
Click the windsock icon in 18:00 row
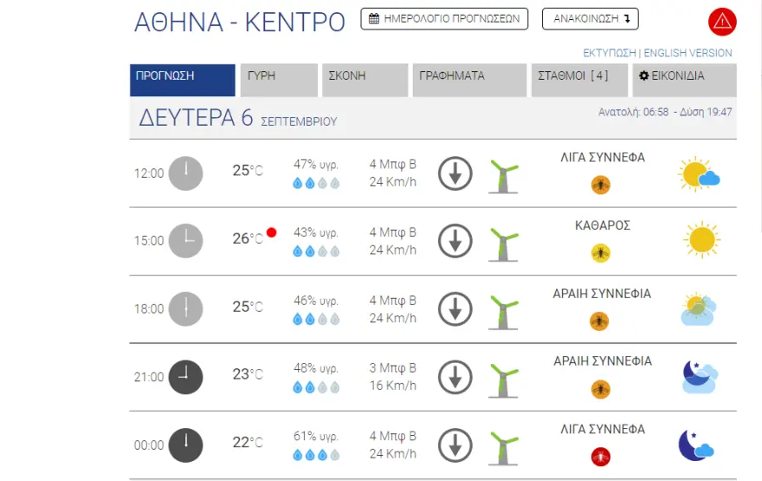pyautogui.click(x=503, y=311)
